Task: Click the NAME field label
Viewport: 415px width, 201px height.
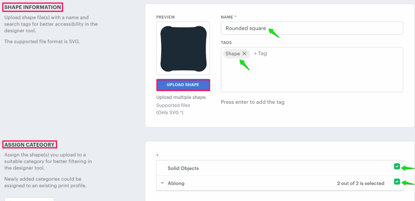Action: tap(227, 17)
